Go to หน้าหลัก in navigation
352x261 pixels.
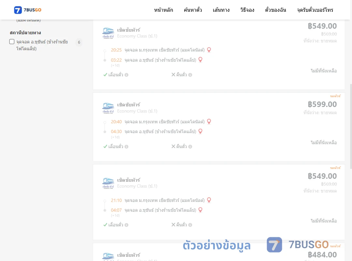coord(163,10)
